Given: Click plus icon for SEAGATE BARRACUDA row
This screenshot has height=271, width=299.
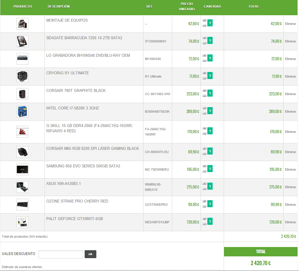Looking at the screenshot, I should pyautogui.click(x=204, y=38).
